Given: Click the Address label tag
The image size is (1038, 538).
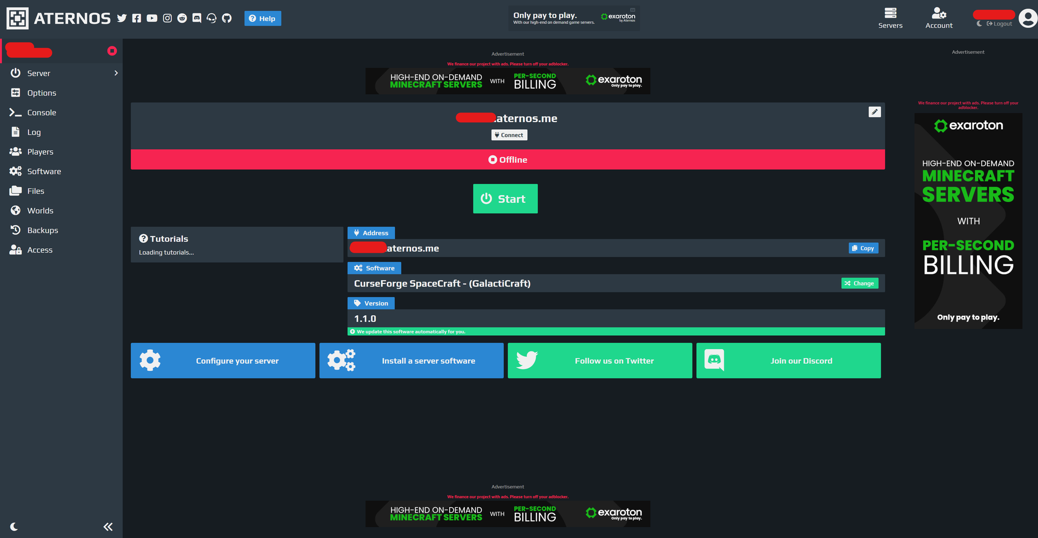Looking at the screenshot, I should click(x=371, y=233).
